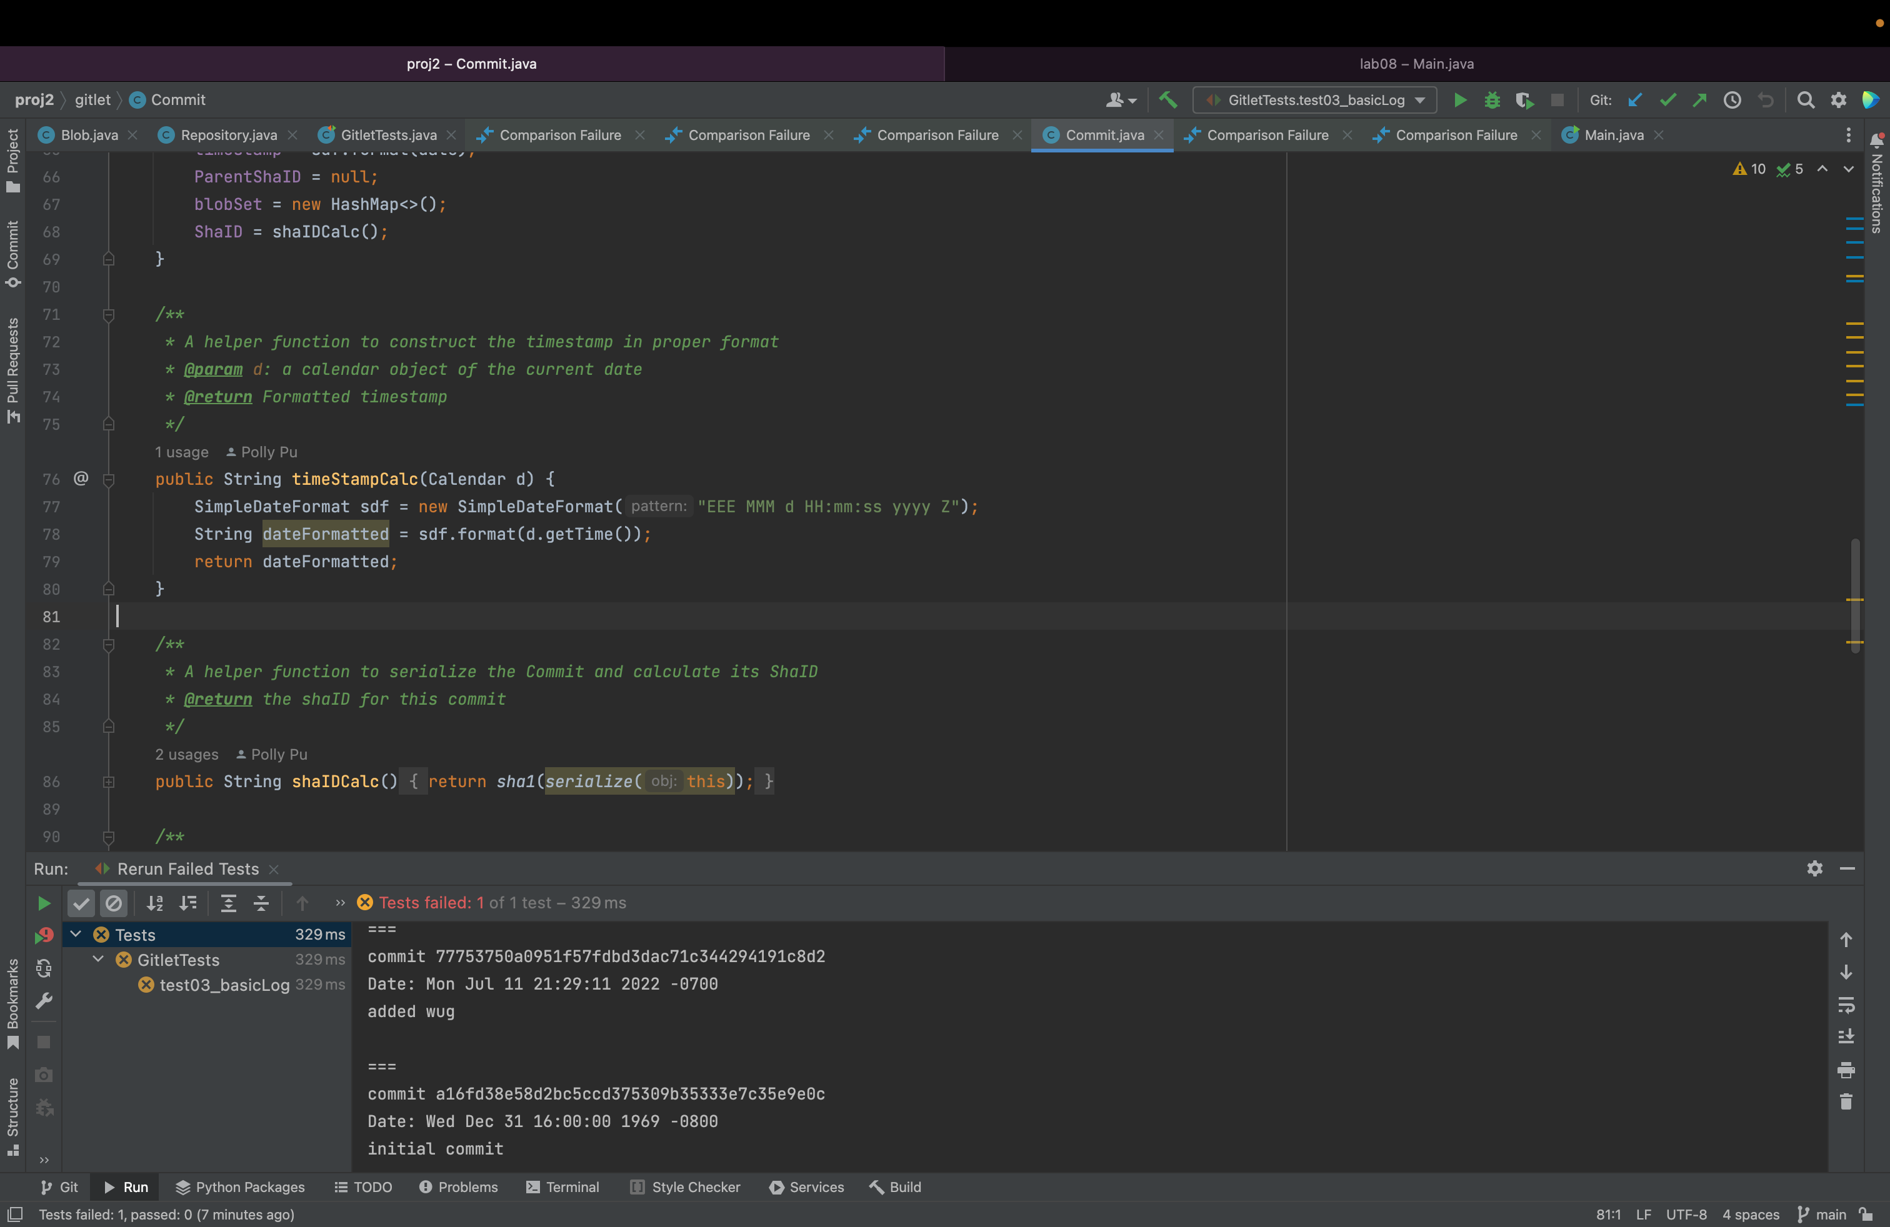Open GitletTests.test03_basicLog run configuration dropdown
Viewport: 1890px width, 1227px height.
point(1315,100)
